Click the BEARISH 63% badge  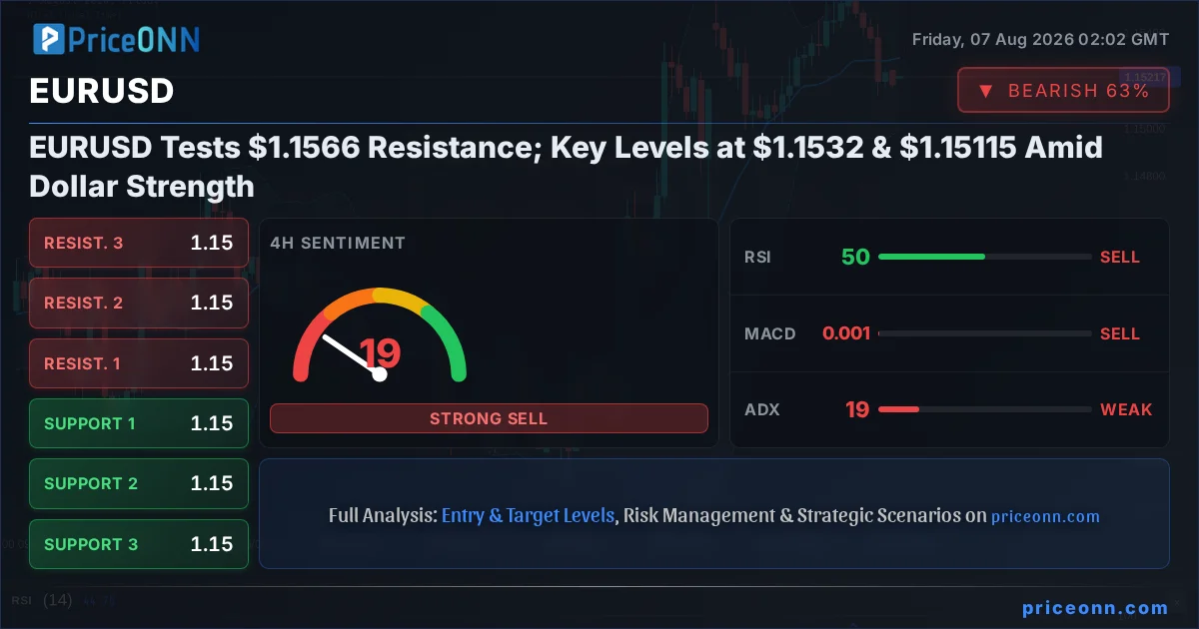(1063, 91)
